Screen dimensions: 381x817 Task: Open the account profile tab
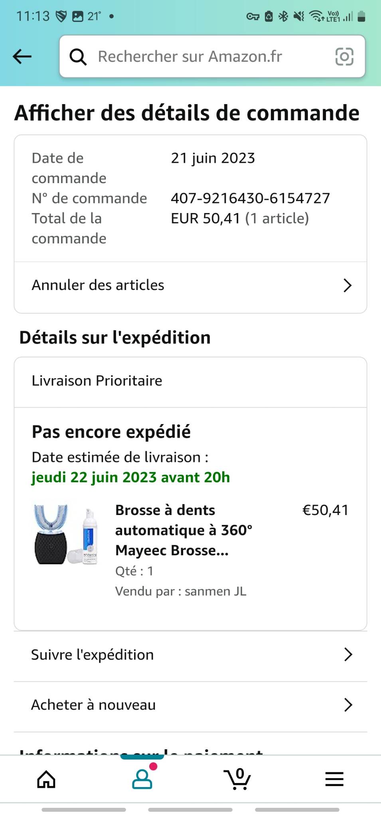pos(142,779)
